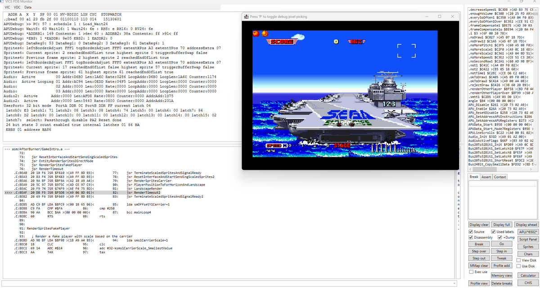This screenshot has height=288, width=540.
Task: Enable the Exec use checkbox
Action: tap(478, 272)
